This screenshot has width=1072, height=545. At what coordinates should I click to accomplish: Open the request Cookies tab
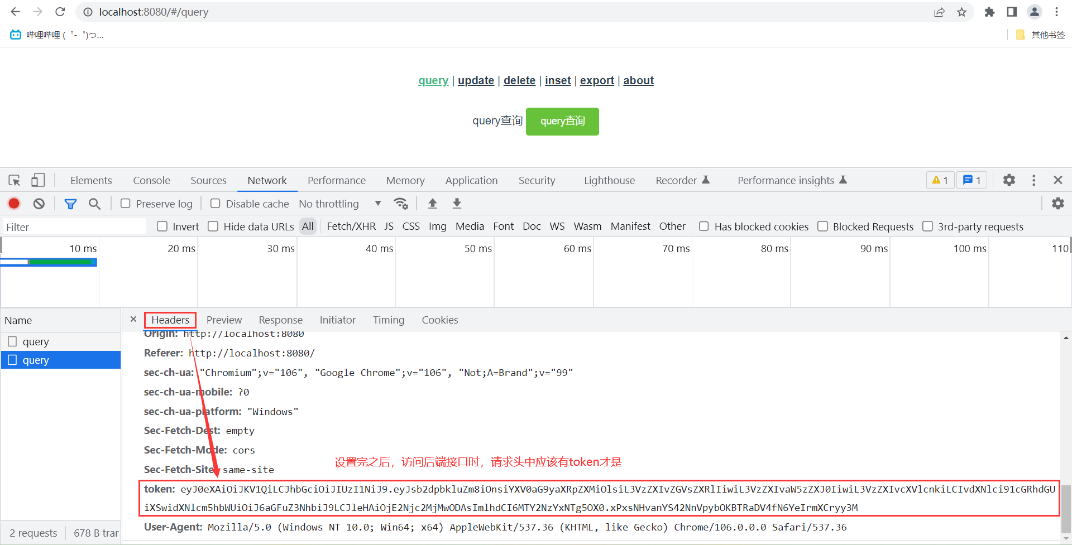[x=440, y=320]
